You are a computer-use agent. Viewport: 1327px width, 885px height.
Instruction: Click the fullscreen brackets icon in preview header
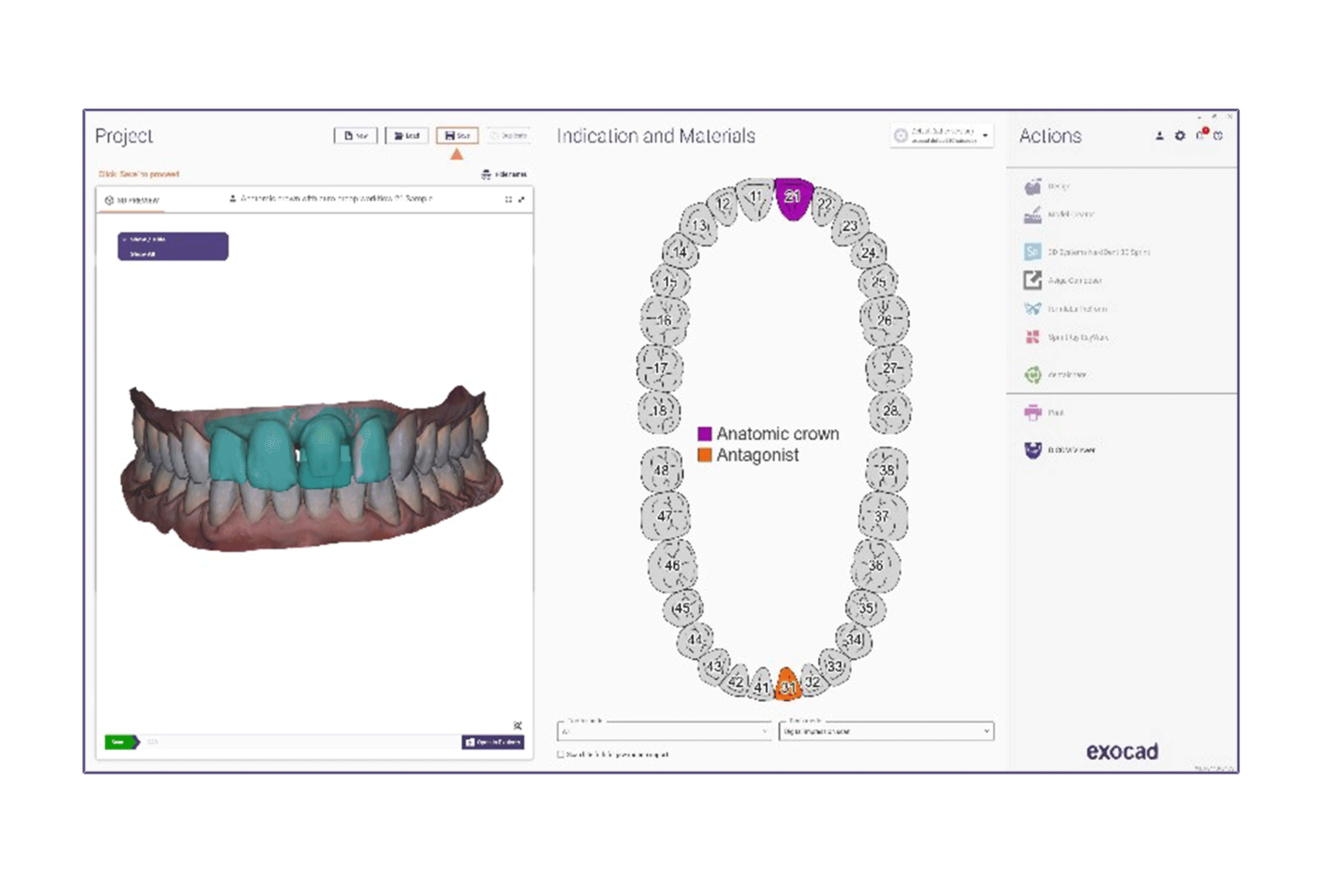click(508, 199)
